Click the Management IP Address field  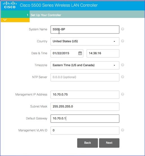(x=85, y=95)
